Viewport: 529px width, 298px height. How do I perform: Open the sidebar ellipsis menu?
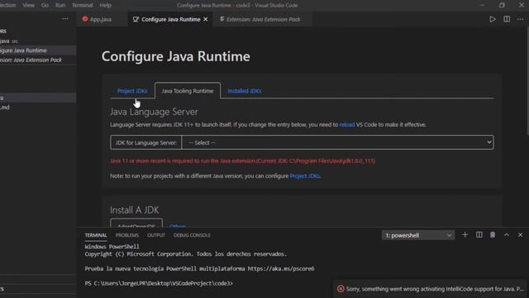coord(65,19)
